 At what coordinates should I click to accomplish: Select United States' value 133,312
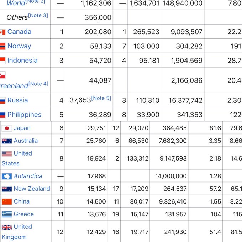click(138, 158)
